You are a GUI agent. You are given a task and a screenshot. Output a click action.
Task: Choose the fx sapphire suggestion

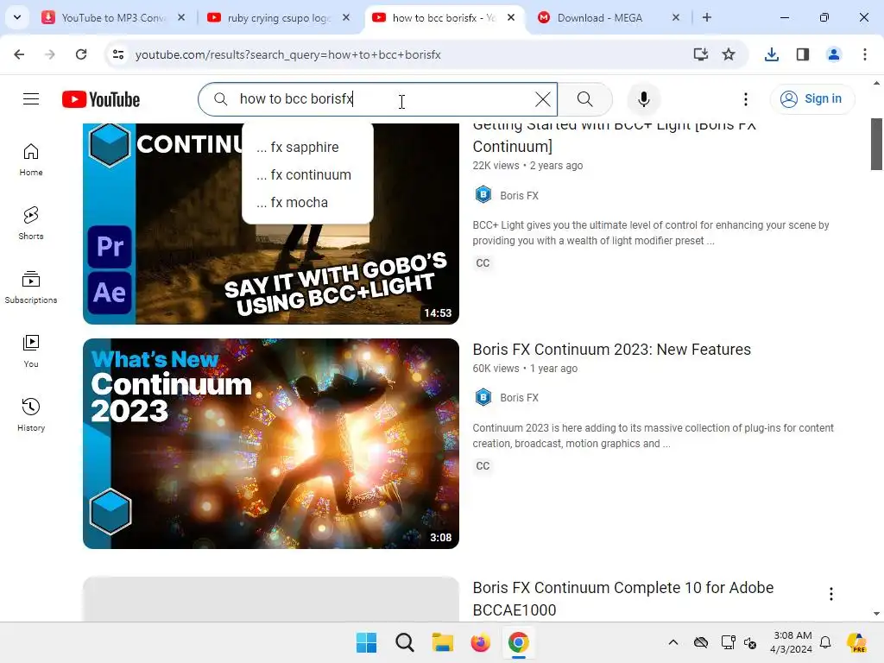[307, 147]
